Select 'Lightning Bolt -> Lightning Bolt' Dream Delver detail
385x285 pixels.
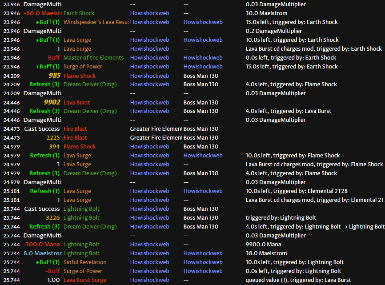(x=315, y=227)
